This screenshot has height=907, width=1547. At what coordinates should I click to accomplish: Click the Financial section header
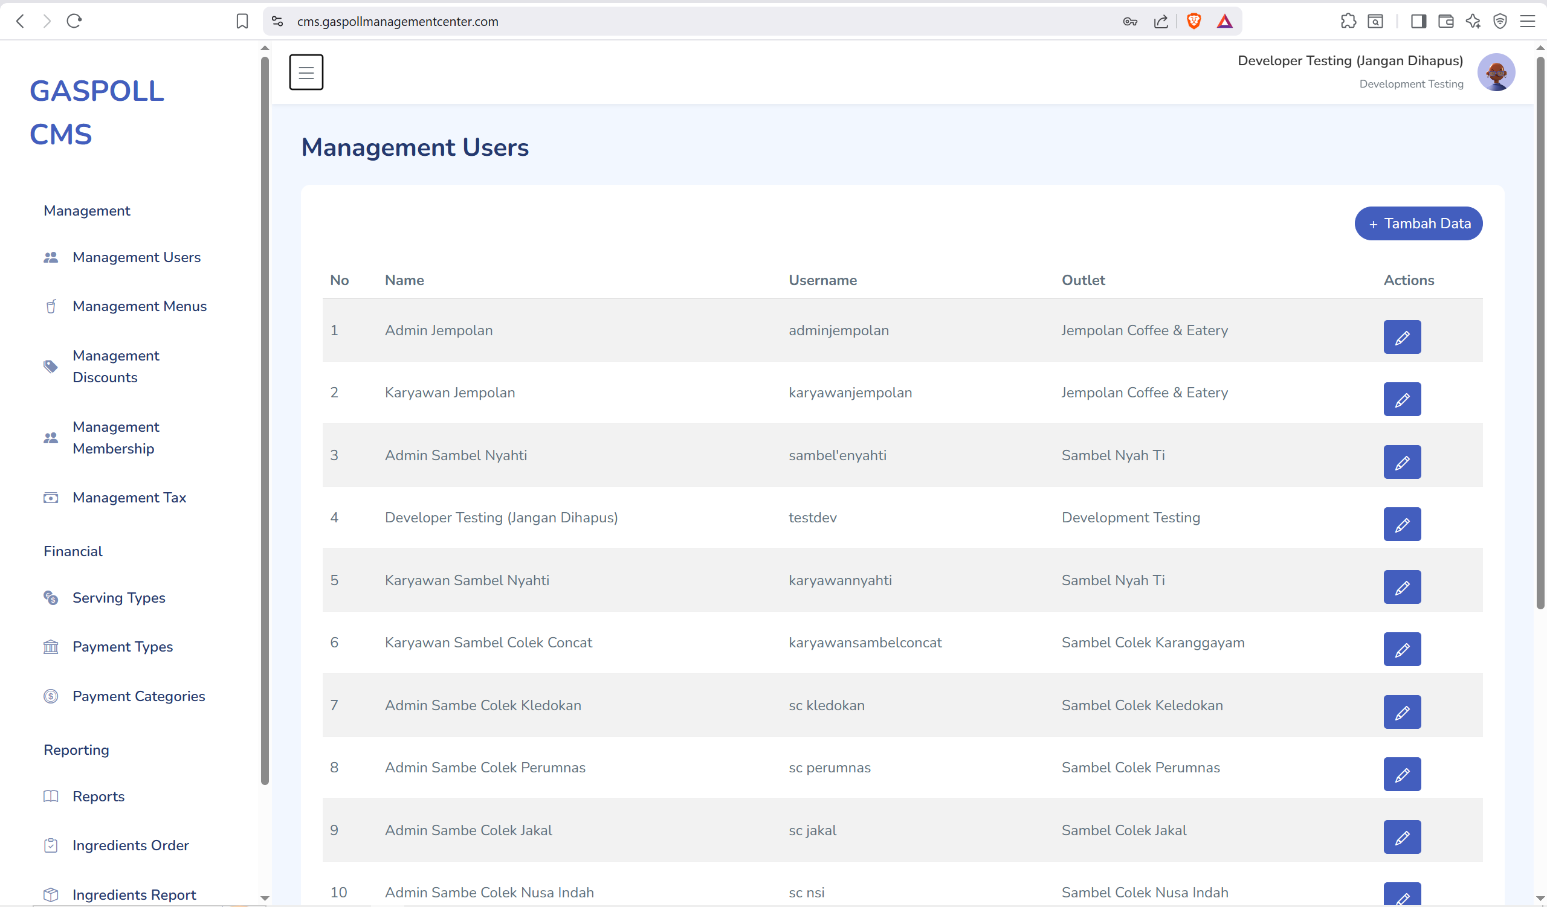point(73,551)
